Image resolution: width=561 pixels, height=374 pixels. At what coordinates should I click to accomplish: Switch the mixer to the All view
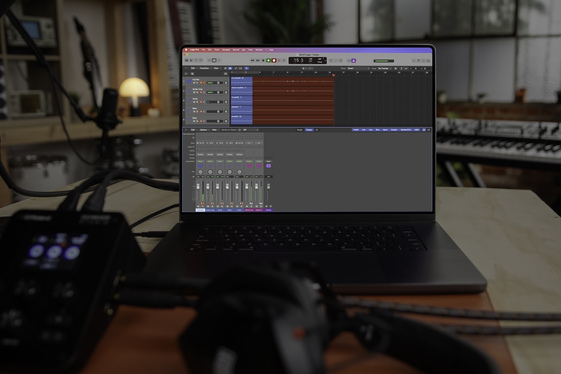click(x=317, y=130)
